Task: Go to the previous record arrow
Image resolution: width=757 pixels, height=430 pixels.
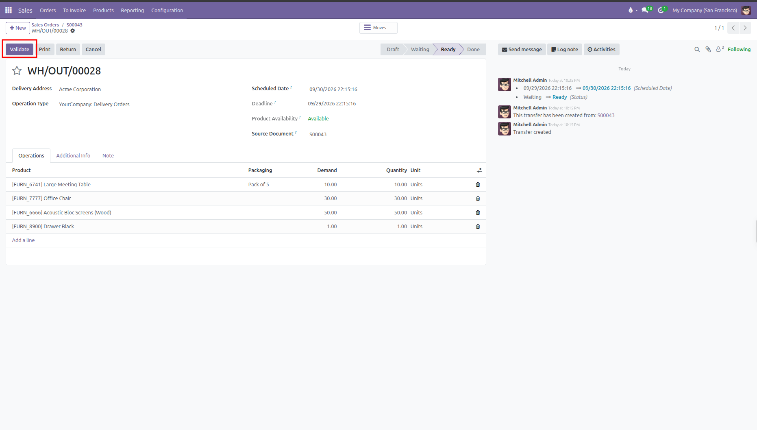Action: tap(733, 28)
